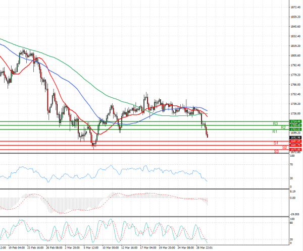This screenshot has width=303, height=251.
Task: Select the 1779.20 price scale value
Action: [x=295, y=75]
